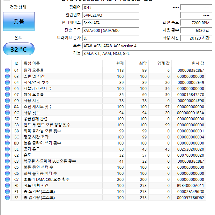
Task: Click the status icon for ID 0A 스핀 재시도 횟수
Action: 7,107
